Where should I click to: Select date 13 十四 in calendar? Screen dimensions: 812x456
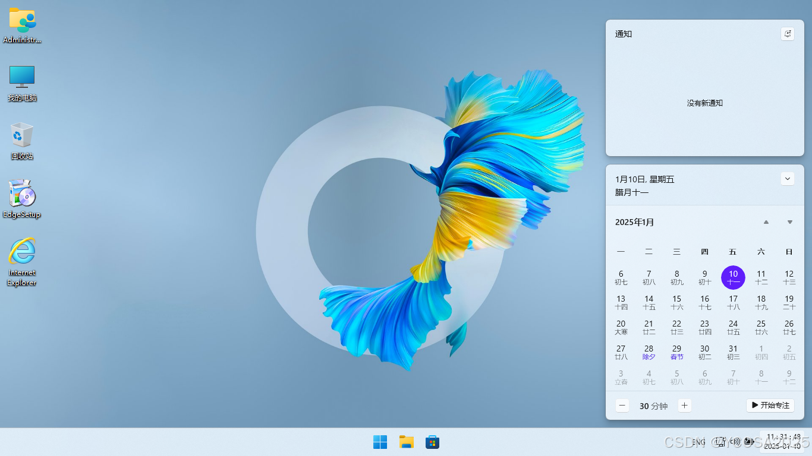pos(621,302)
